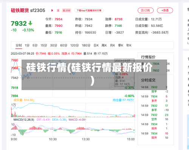Click the 日增 value -3827
The image size is (189, 150).
119,32
